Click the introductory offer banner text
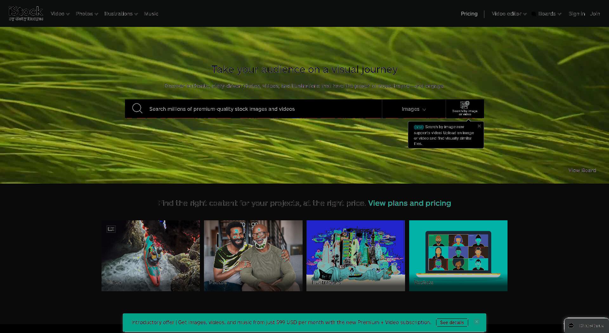This screenshot has width=609, height=333. (281, 322)
